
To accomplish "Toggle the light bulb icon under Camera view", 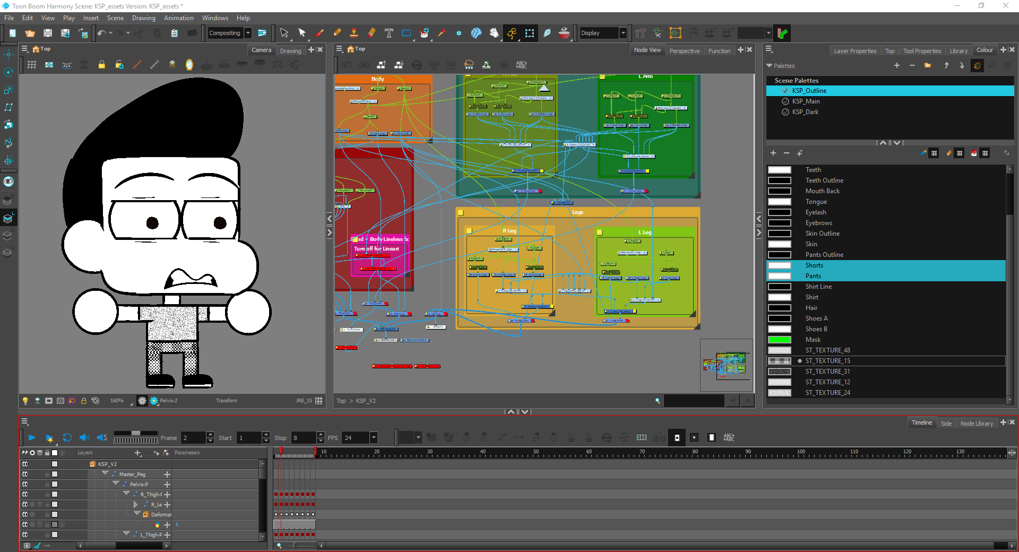I will pos(25,401).
